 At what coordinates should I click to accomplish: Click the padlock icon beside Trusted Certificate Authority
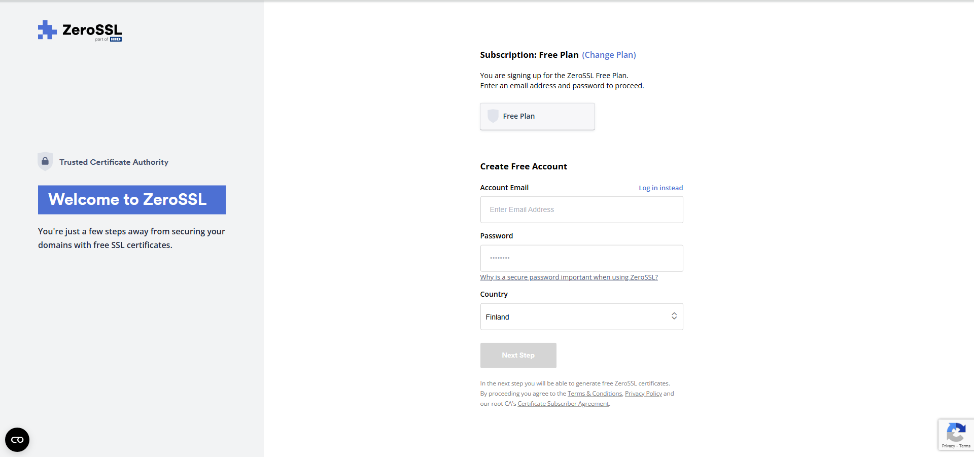point(45,161)
